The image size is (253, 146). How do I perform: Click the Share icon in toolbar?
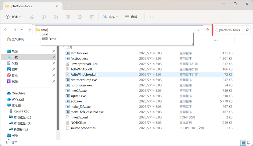[80, 17]
